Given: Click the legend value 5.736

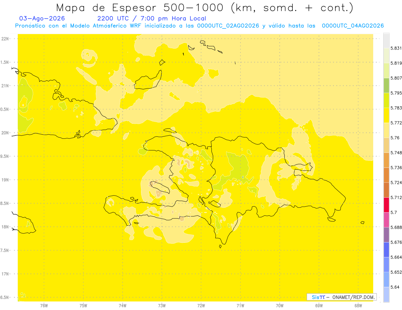Looking at the screenshot, I should pos(396,168).
